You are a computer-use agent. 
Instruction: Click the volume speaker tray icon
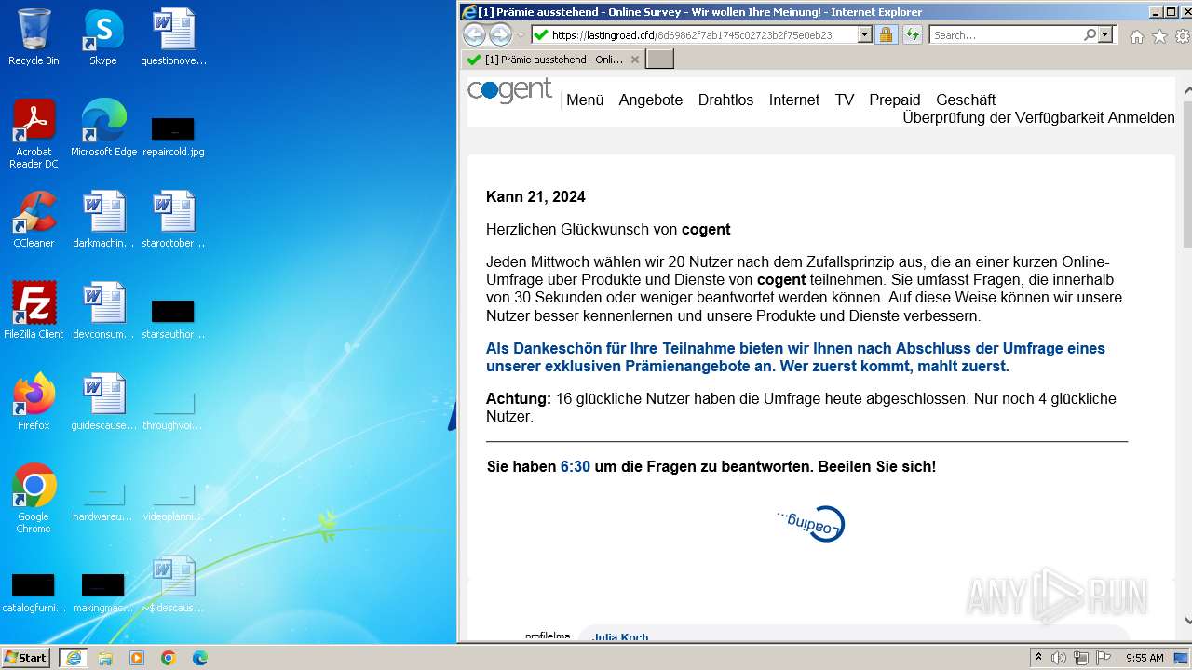(1059, 658)
